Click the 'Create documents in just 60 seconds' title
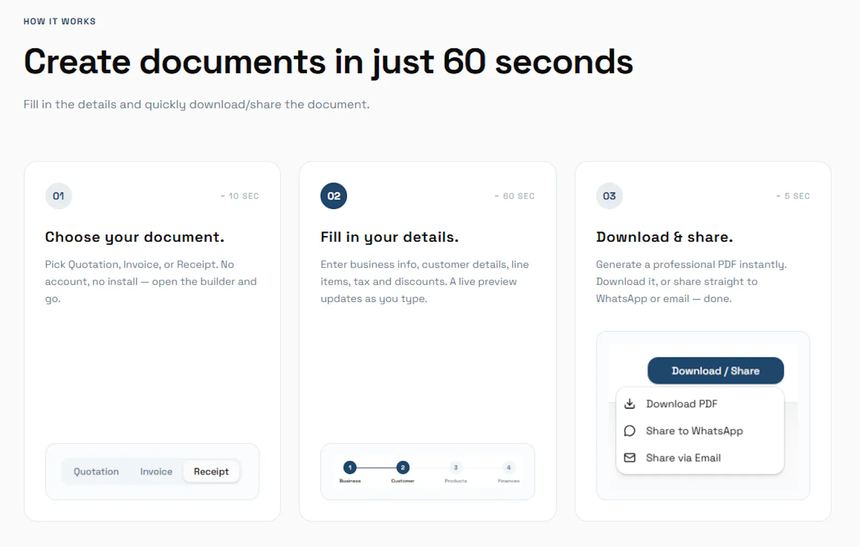This screenshot has height=547, width=860. [x=328, y=62]
